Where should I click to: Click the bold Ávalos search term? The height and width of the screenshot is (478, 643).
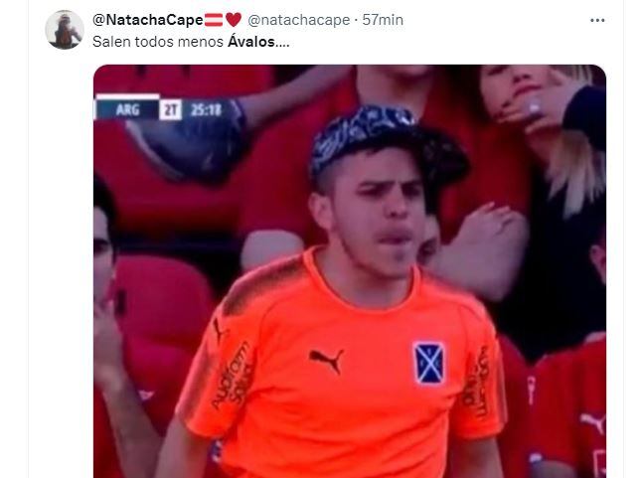[x=251, y=42]
